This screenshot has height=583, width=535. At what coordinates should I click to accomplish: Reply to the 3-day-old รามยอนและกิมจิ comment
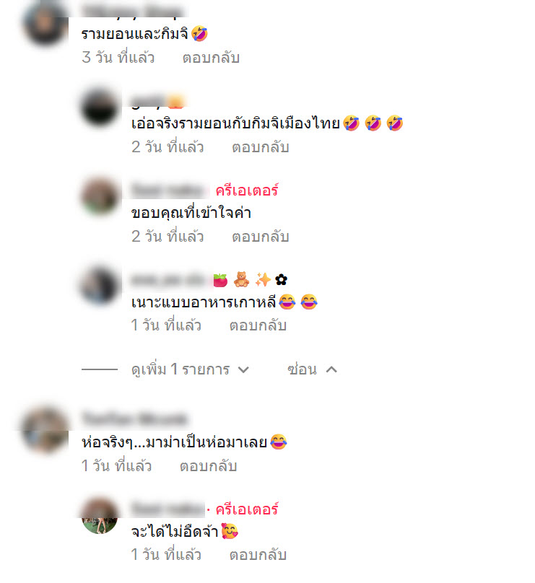tap(211, 58)
